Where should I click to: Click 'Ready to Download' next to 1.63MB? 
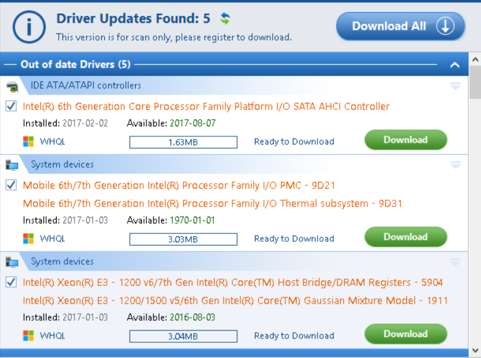294,141
